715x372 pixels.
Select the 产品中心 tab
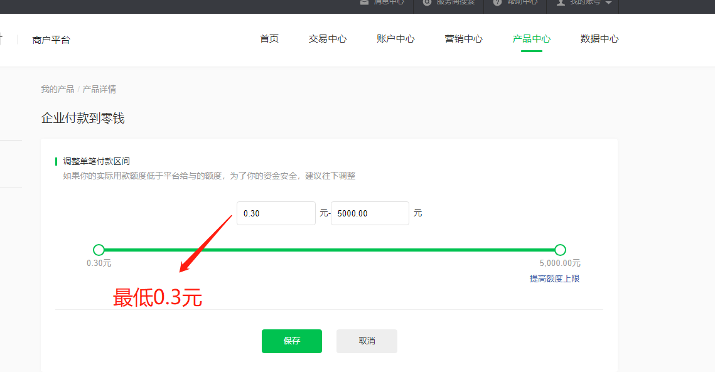pos(532,39)
